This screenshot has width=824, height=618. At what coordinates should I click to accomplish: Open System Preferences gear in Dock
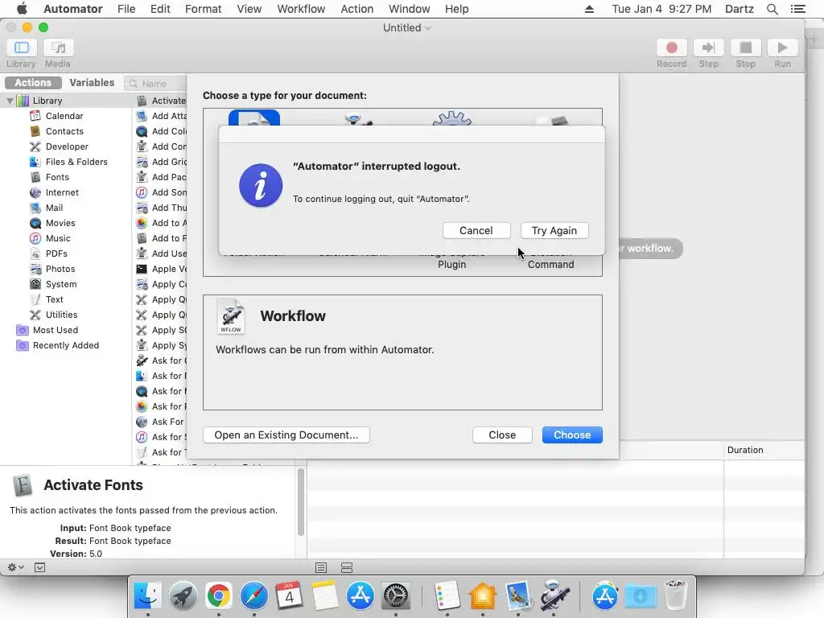tap(395, 596)
